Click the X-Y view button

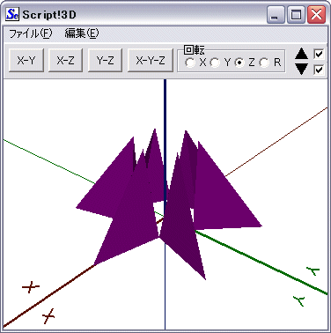click(26, 61)
